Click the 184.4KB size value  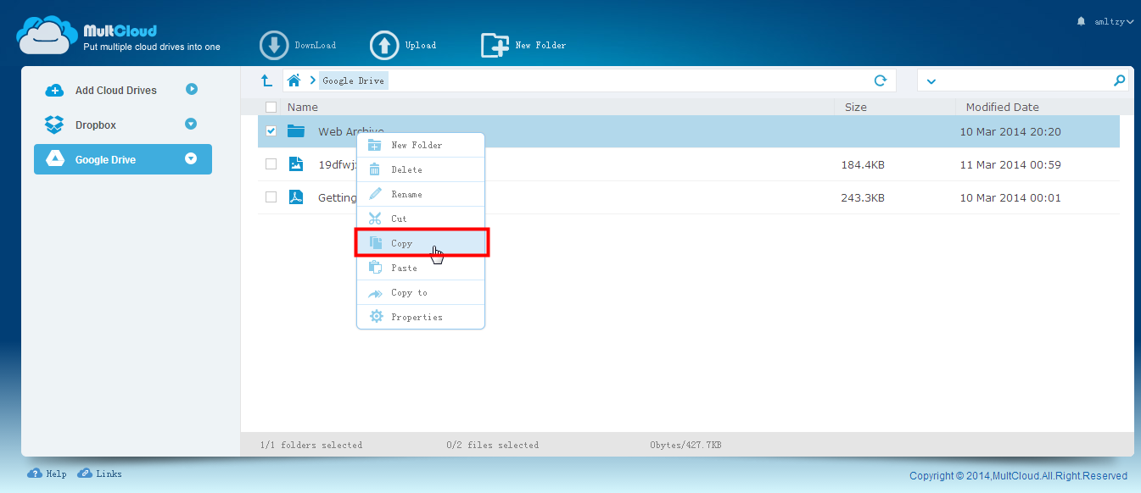coord(863,165)
